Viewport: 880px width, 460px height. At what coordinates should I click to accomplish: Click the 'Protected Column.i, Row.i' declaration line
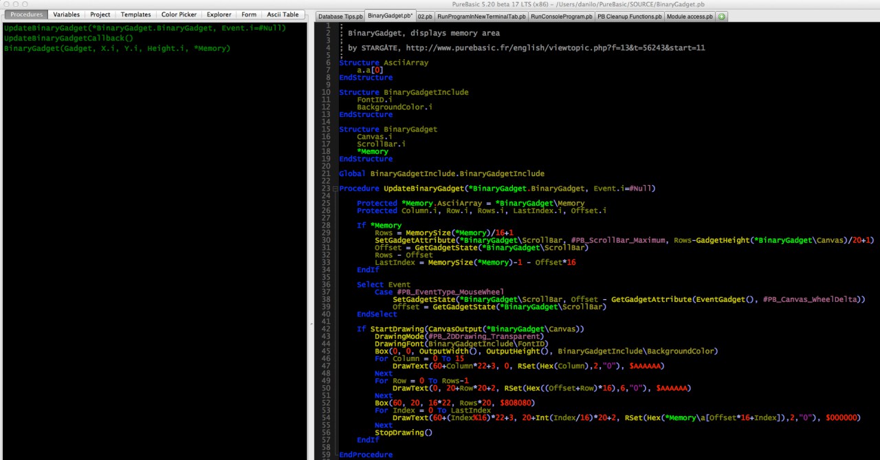(481, 211)
